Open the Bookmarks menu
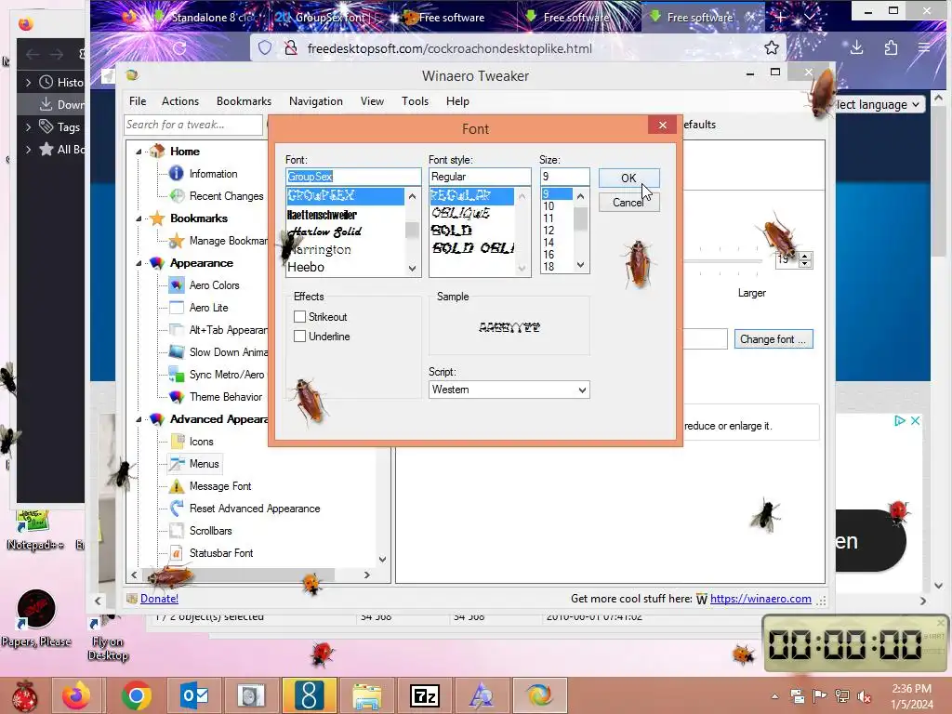The height and width of the screenshot is (714, 952). pos(245,101)
